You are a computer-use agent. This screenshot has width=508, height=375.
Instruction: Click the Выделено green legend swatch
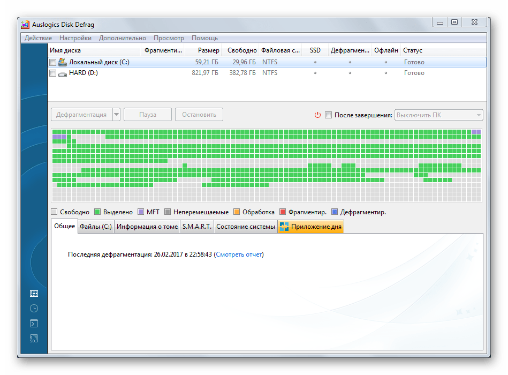[97, 212]
